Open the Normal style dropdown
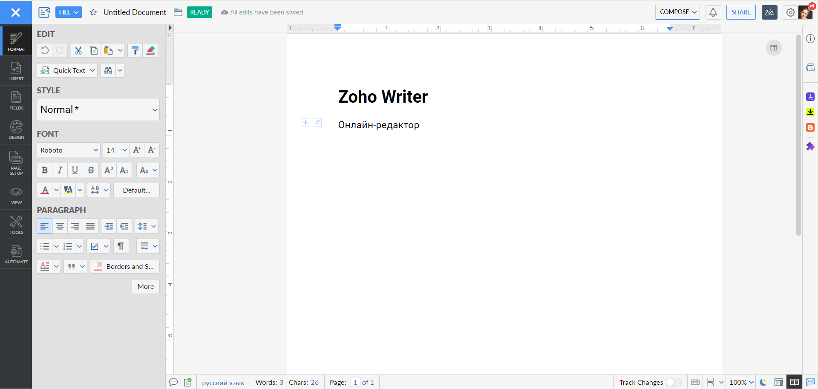Image resolution: width=818 pixels, height=389 pixels. click(x=98, y=110)
